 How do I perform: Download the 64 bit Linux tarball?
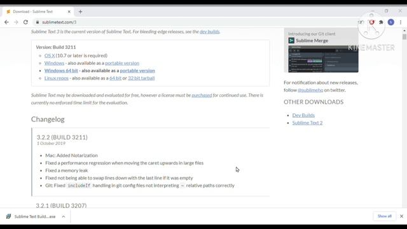point(115,78)
